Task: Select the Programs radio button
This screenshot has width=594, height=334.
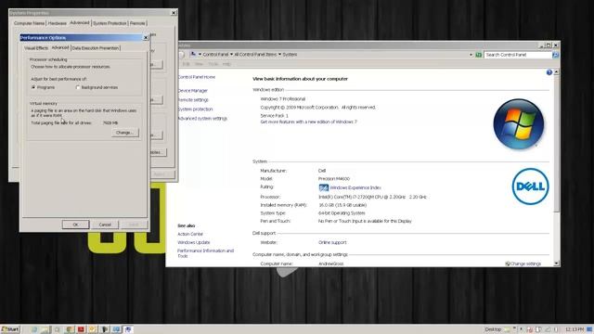Action: point(33,87)
